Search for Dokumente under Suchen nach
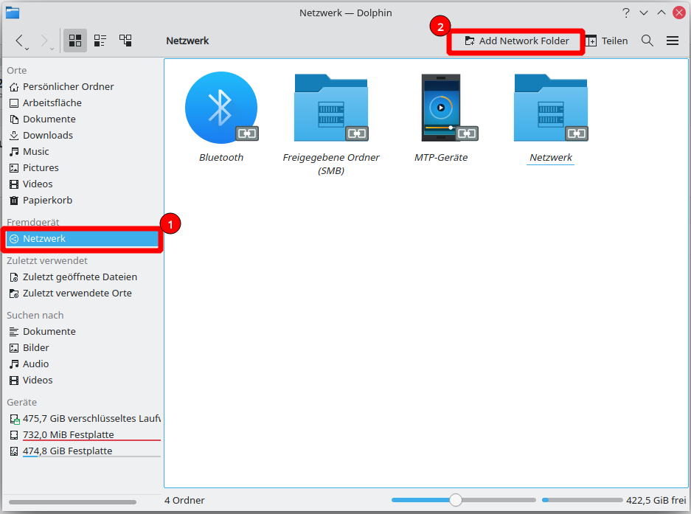The image size is (691, 514). pyautogui.click(x=82, y=332)
